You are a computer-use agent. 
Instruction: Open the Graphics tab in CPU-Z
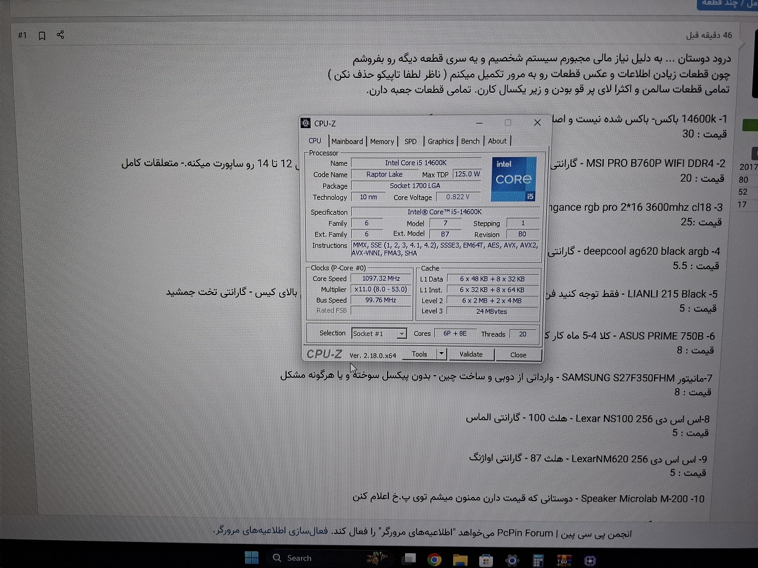coord(440,141)
